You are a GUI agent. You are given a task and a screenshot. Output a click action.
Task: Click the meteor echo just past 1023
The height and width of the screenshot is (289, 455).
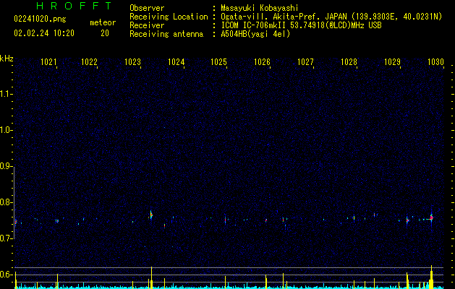151,215
